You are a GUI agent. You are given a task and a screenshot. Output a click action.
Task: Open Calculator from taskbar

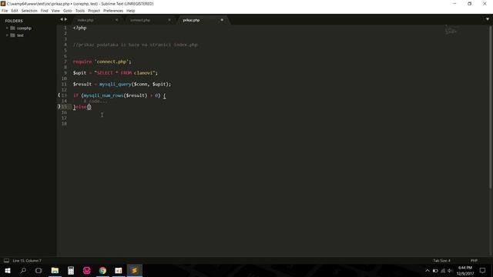71,270
